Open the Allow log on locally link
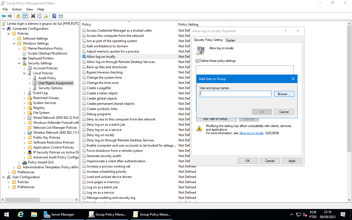 pyautogui.click(x=251, y=133)
